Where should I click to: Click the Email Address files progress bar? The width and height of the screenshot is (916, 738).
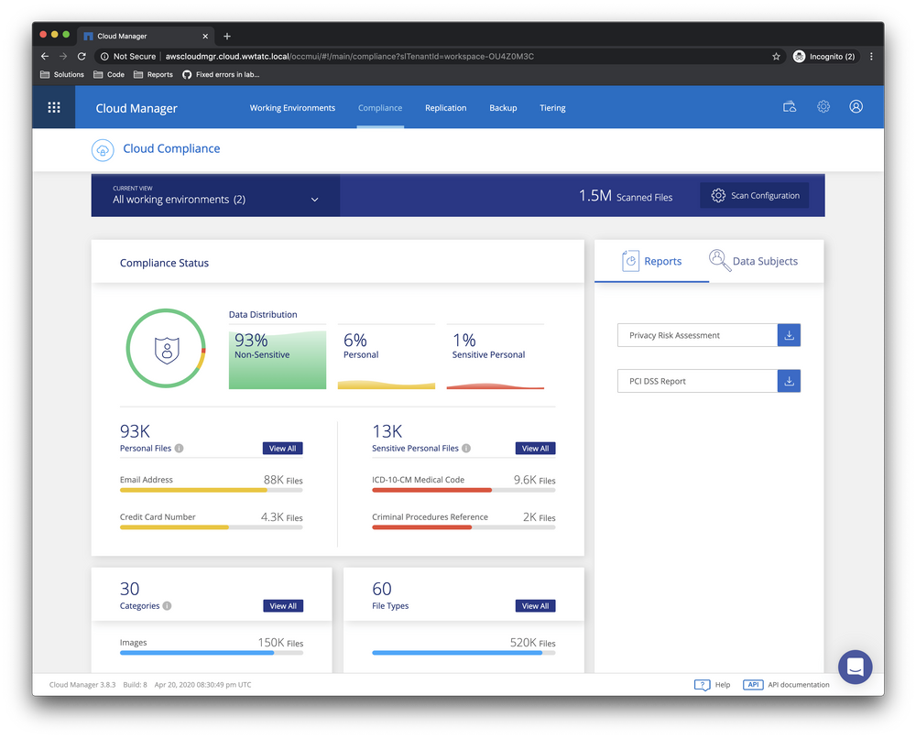[211, 490]
